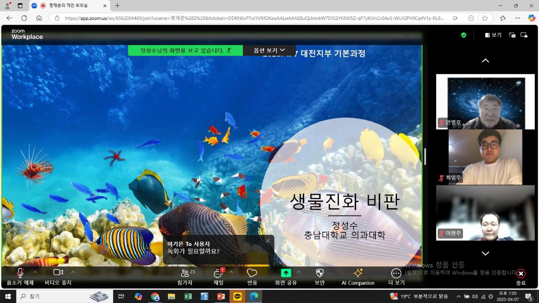539x303 pixels.
Task: Open volume control in system tray
Action: [x=475, y=296]
